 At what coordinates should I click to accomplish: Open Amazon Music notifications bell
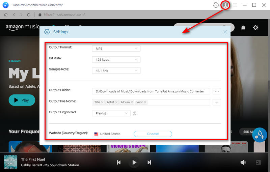tap(243, 28)
